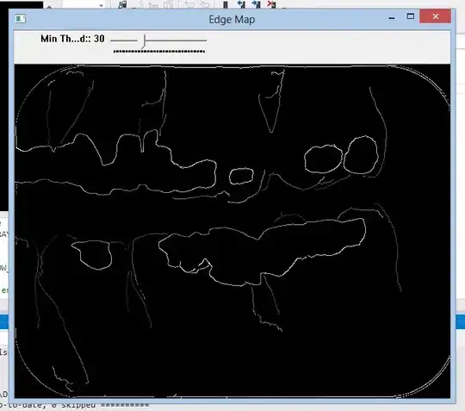This screenshot has height=411, width=465.
Task: Click the 'Min Th...d:: 30' label
Action: [x=72, y=39]
